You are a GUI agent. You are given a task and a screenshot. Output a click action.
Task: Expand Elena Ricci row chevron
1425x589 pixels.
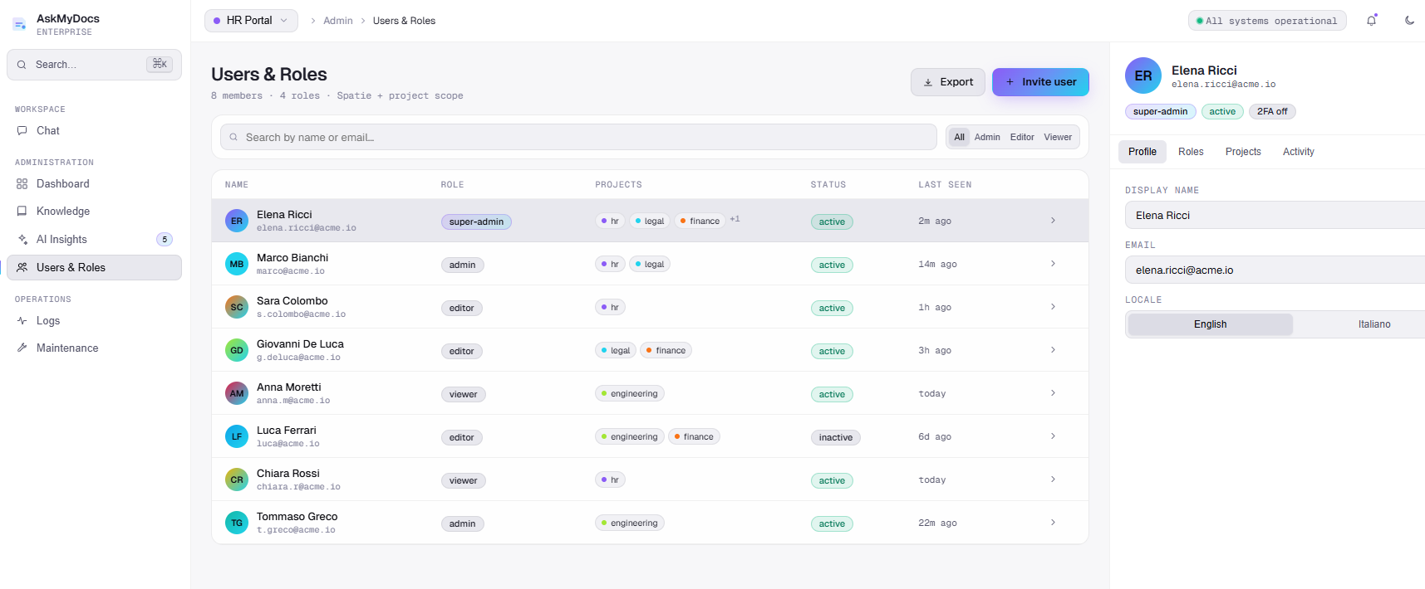(x=1053, y=221)
